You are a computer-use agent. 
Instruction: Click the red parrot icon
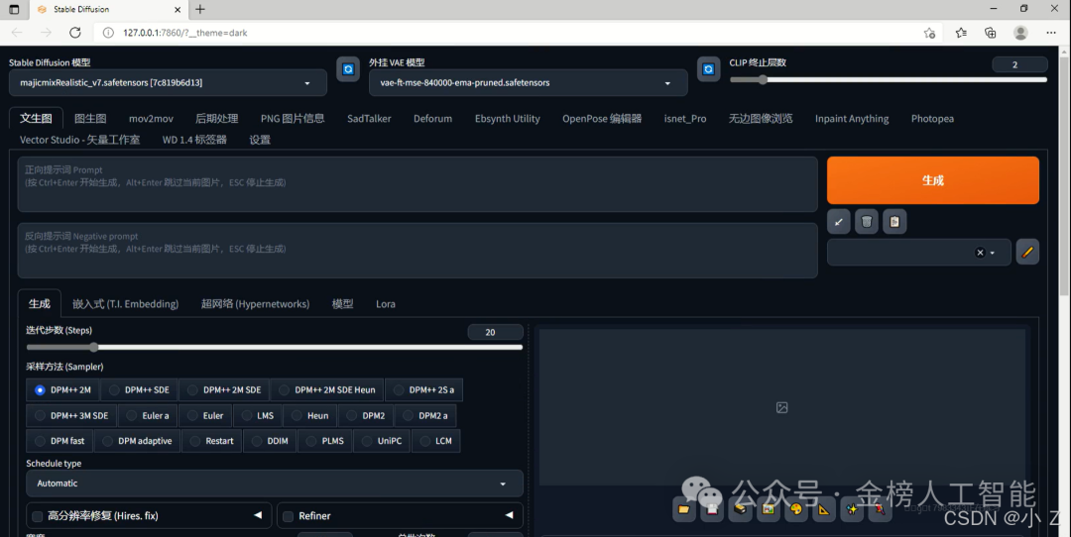point(880,509)
